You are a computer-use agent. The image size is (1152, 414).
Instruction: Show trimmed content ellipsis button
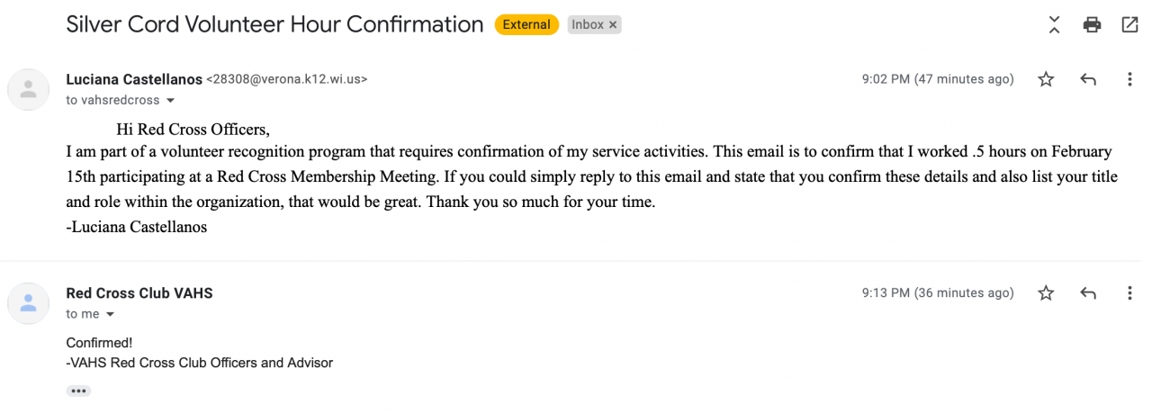(x=78, y=391)
